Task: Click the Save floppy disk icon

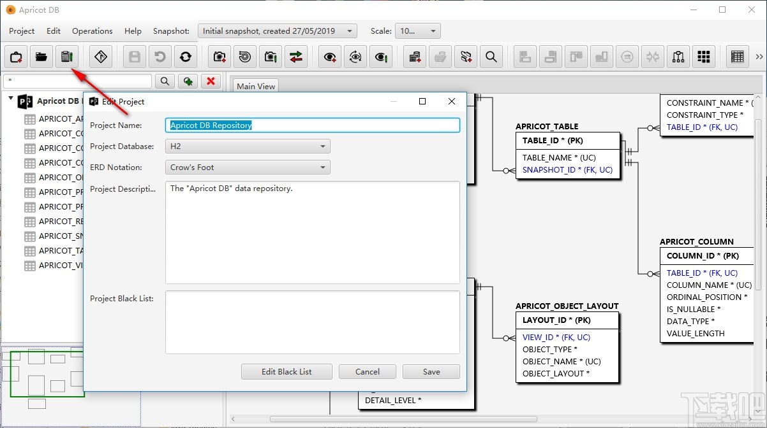Action: point(135,57)
